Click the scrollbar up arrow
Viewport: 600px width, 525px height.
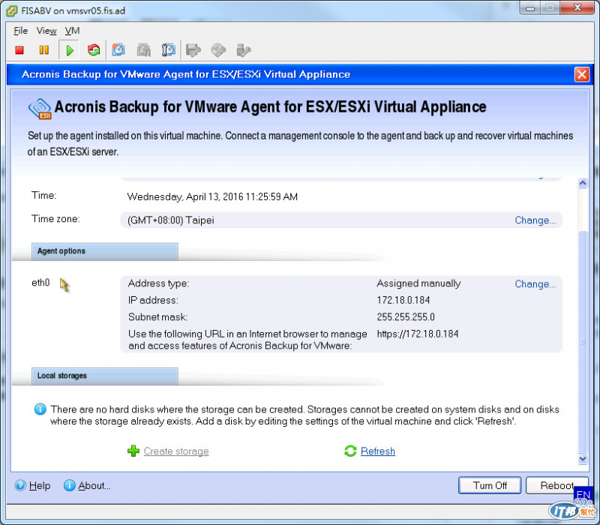(583, 183)
